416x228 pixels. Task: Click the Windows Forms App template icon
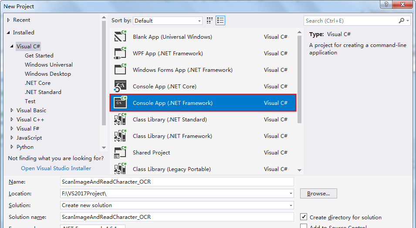click(x=120, y=70)
